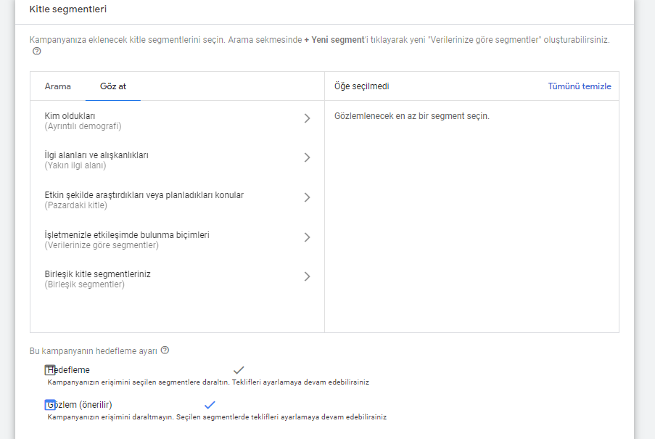
Task: Click help icon below segment description text
Action: coord(37,52)
